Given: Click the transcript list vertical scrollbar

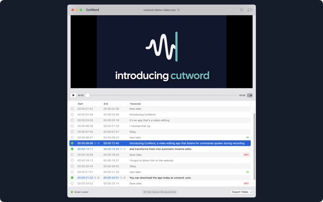Looking at the screenshot, I should click(254, 146).
